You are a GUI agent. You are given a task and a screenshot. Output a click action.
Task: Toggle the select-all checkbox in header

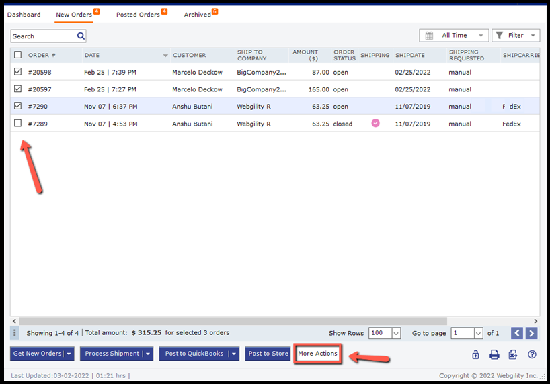pos(18,55)
